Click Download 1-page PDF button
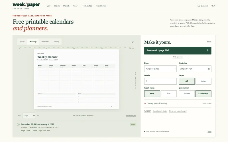 pos(178,51)
